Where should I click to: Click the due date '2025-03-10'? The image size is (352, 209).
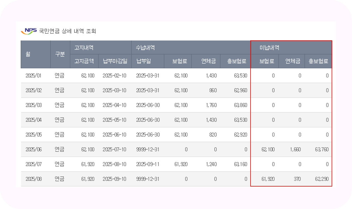tap(115, 90)
